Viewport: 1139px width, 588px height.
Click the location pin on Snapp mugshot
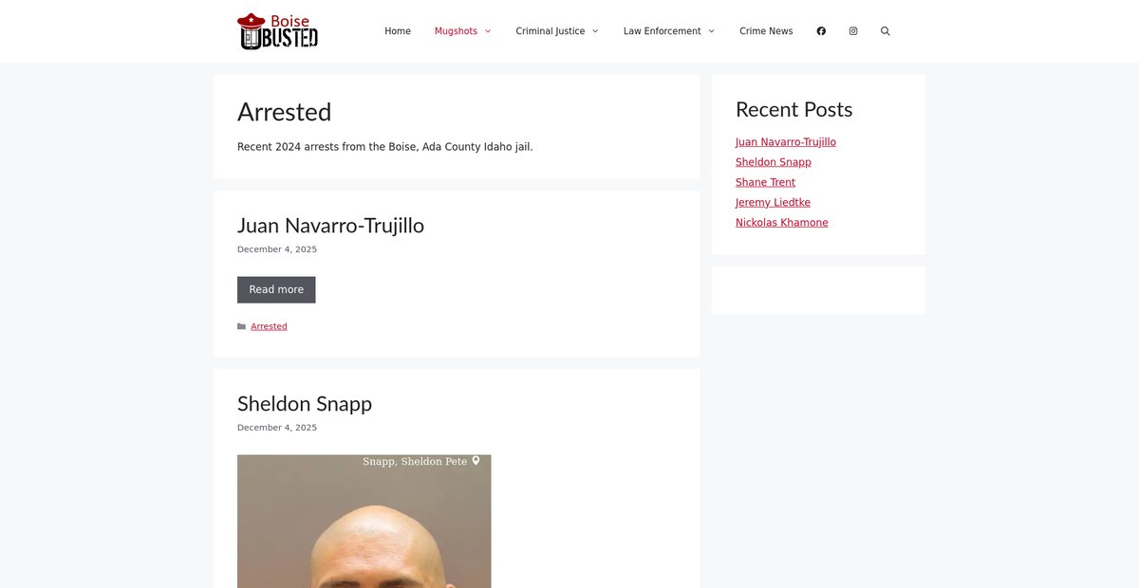(x=476, y=461)
